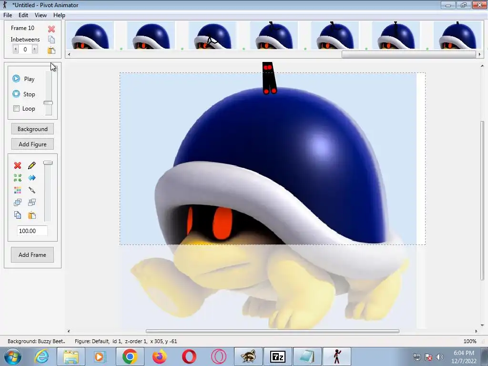Play the animation
Screen dimensions: 488x366
click(x=24, y=79)
